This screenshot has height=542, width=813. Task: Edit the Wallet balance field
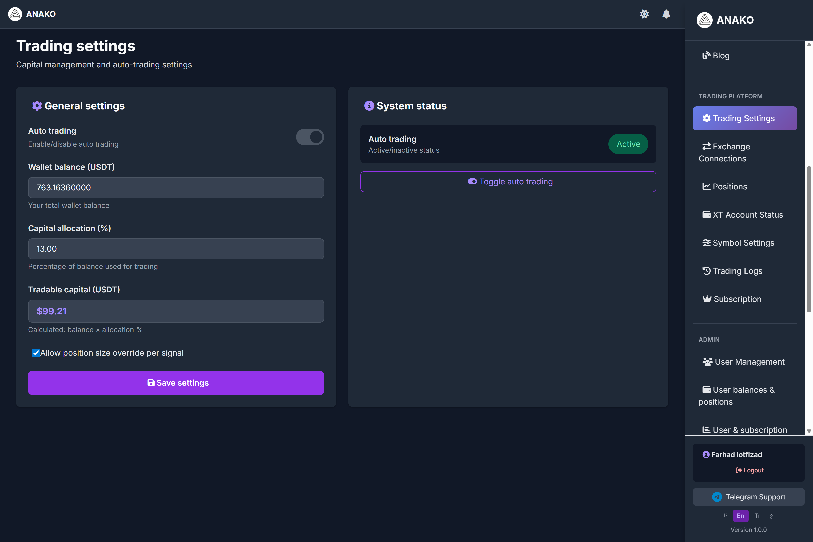(x=176, y=188)
